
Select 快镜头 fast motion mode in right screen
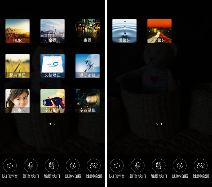[160, 31]
